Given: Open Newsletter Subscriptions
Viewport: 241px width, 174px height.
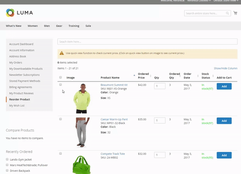Looking at the screenshot, I should [24, 75].
